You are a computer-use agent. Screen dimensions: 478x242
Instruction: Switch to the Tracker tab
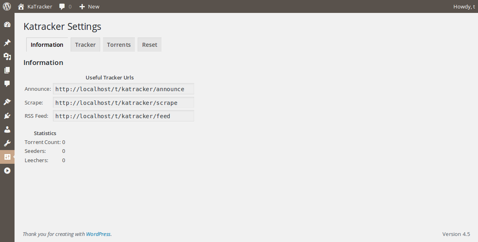click(x=85, y=45)
